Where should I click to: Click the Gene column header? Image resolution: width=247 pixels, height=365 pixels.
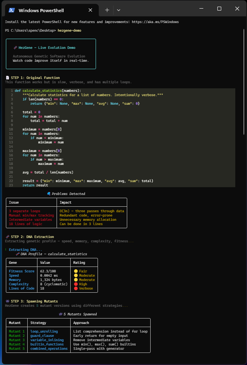pos(13,263)
